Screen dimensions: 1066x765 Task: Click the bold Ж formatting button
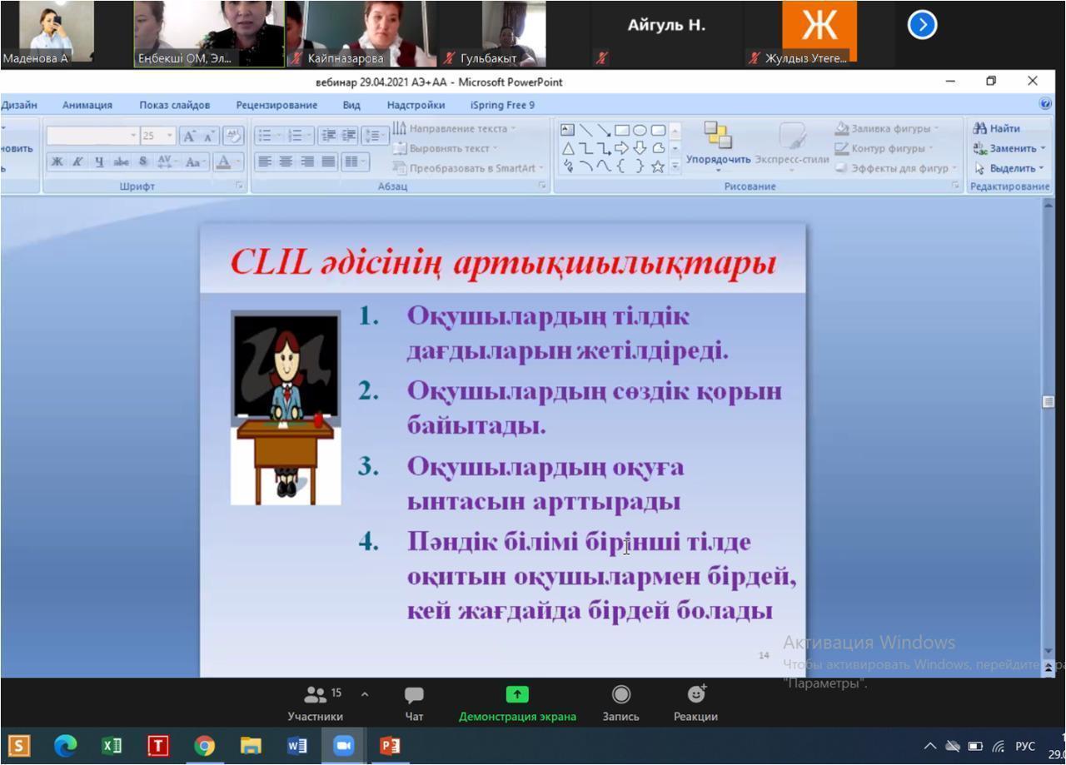point(57,162)
